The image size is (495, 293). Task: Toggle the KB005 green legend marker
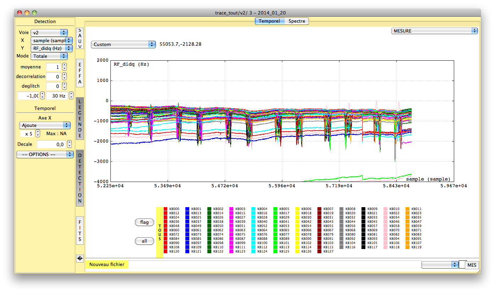pyautogui.click(x=276, y=209)
